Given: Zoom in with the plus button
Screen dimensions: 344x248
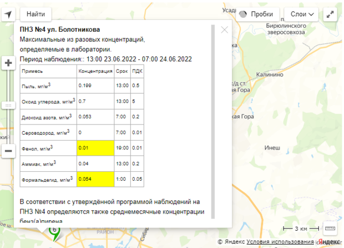Looking at the screenshot, I should [8, 63].
